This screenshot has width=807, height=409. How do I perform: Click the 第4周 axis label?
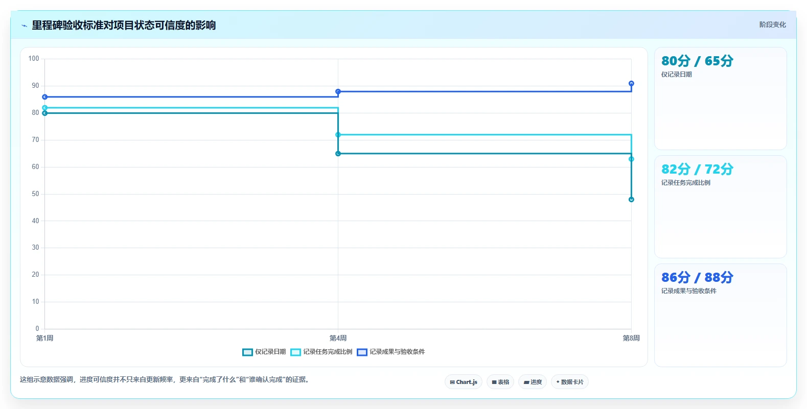pyautogui.click(x=338, y=339)
